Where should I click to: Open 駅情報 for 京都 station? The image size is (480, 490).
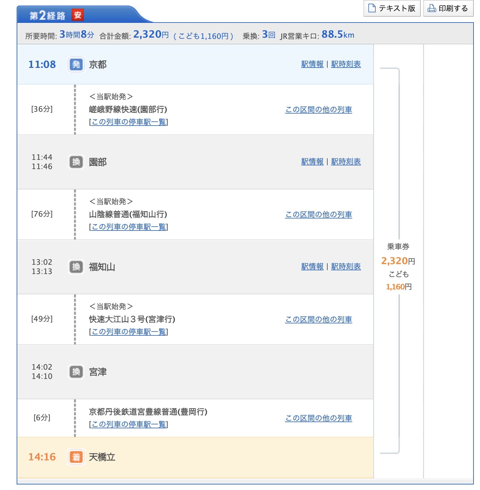(312, 64)
